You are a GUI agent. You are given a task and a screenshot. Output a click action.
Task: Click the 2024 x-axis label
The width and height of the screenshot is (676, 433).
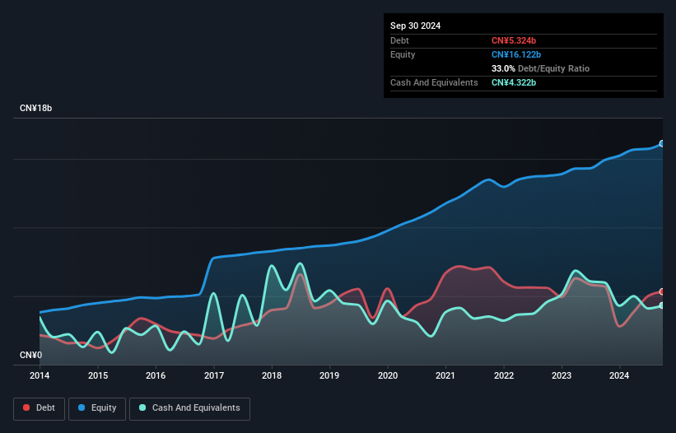pyautogui.click(x=619, y=375)
